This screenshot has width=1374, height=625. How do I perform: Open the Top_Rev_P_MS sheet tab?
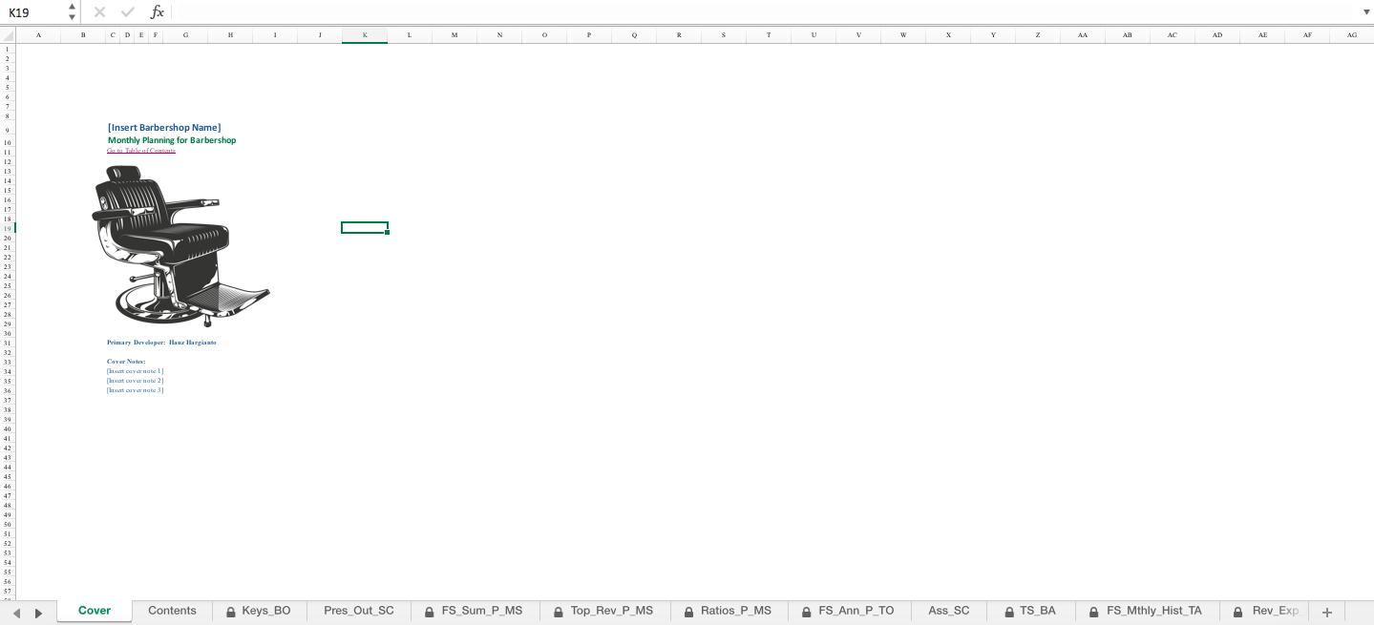(604, 611)
